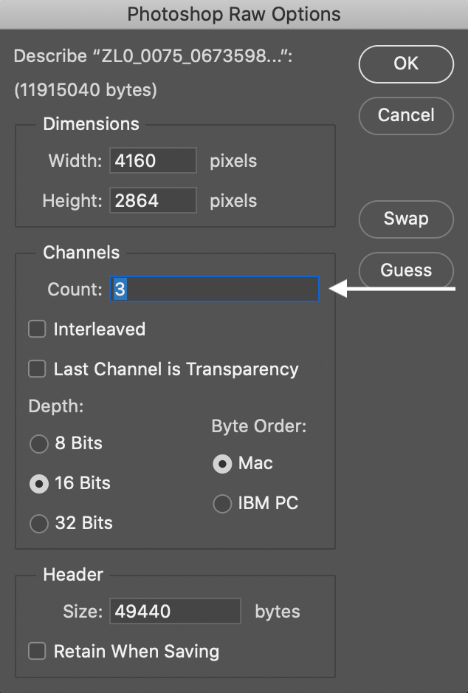Image resolution: width=468 pixels, height=693 pixels.
Task: Pick Mac byte order
Action: 221,464
